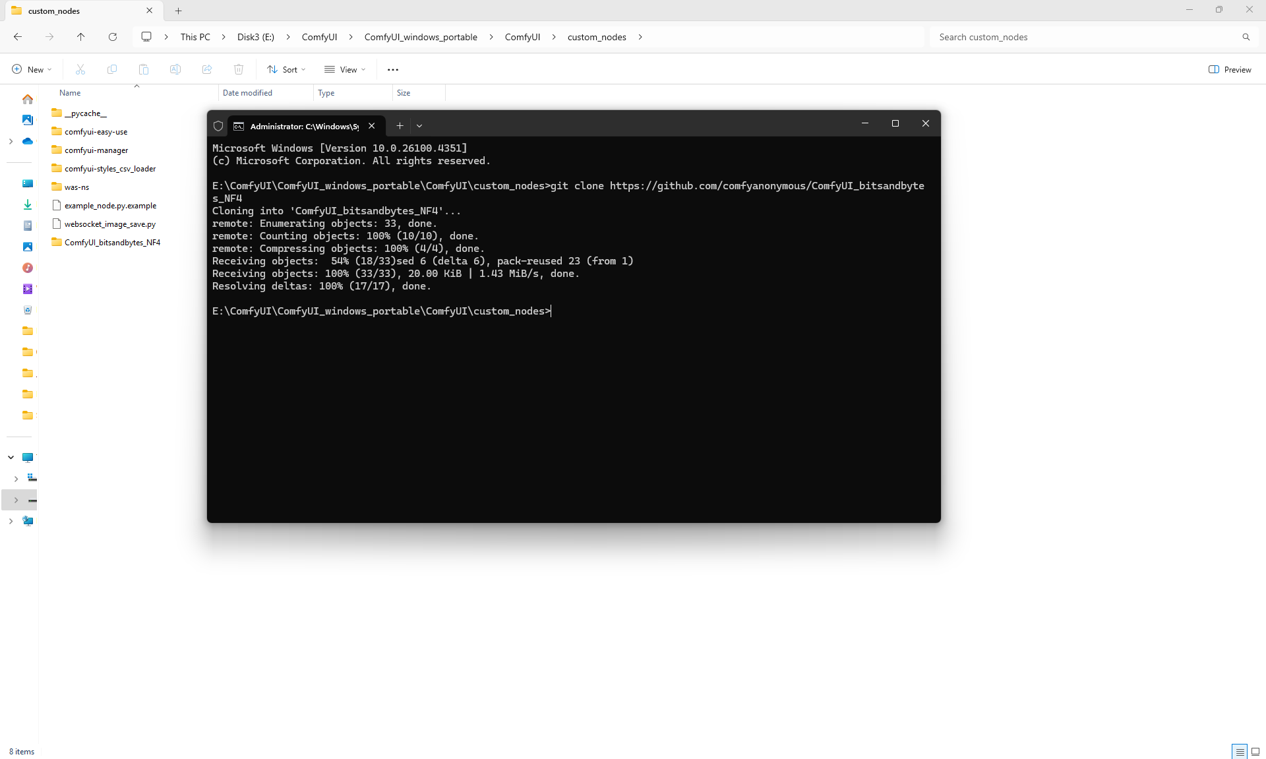Open Gallery icon in navigation pane

[x=27, y=120]
